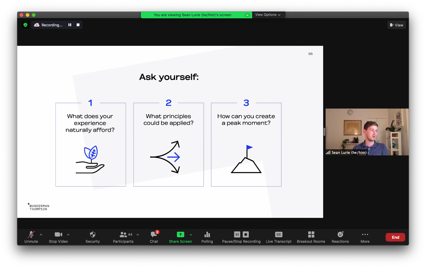Expand Share Screen options chevron
This screenshot has height=268, width=426.
[191, 235]
